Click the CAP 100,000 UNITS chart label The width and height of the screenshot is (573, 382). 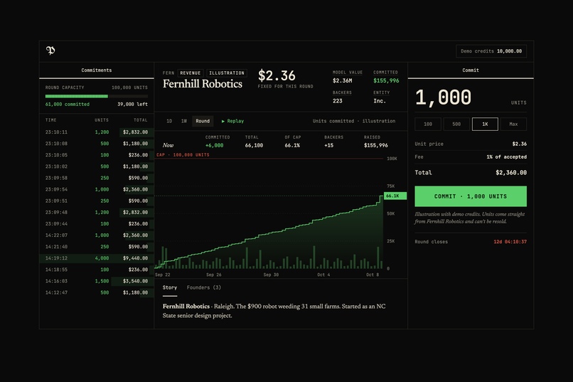(x=183, y=155)
